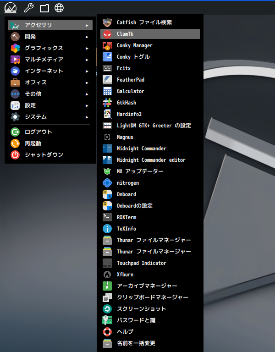Click the GtkHash hash icon

point(107,103)
